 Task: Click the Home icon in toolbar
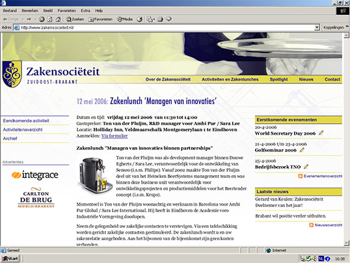[x=59, y=20]
